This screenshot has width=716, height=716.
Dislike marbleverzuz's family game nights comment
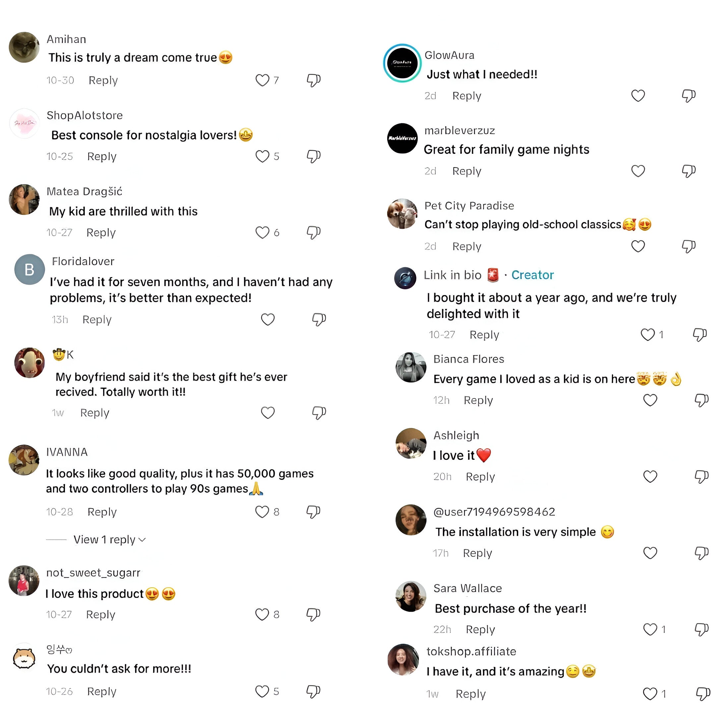[x=688, y=171]
